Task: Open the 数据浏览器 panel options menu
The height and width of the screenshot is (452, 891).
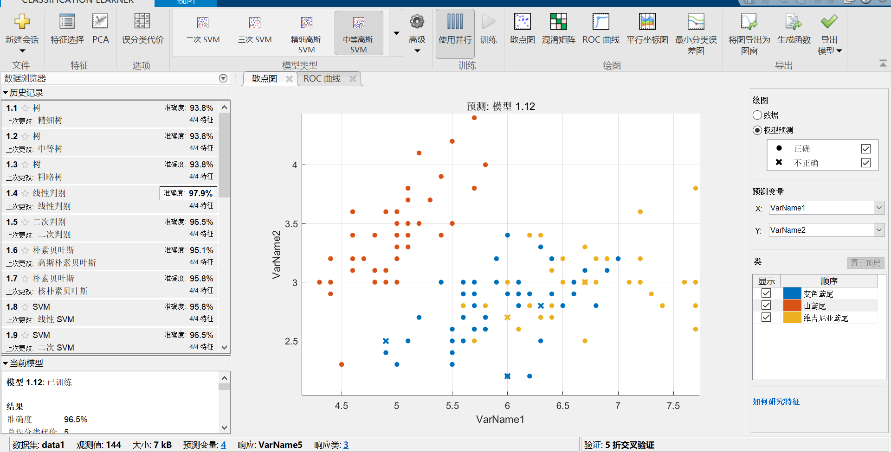Action: (223, 78)
